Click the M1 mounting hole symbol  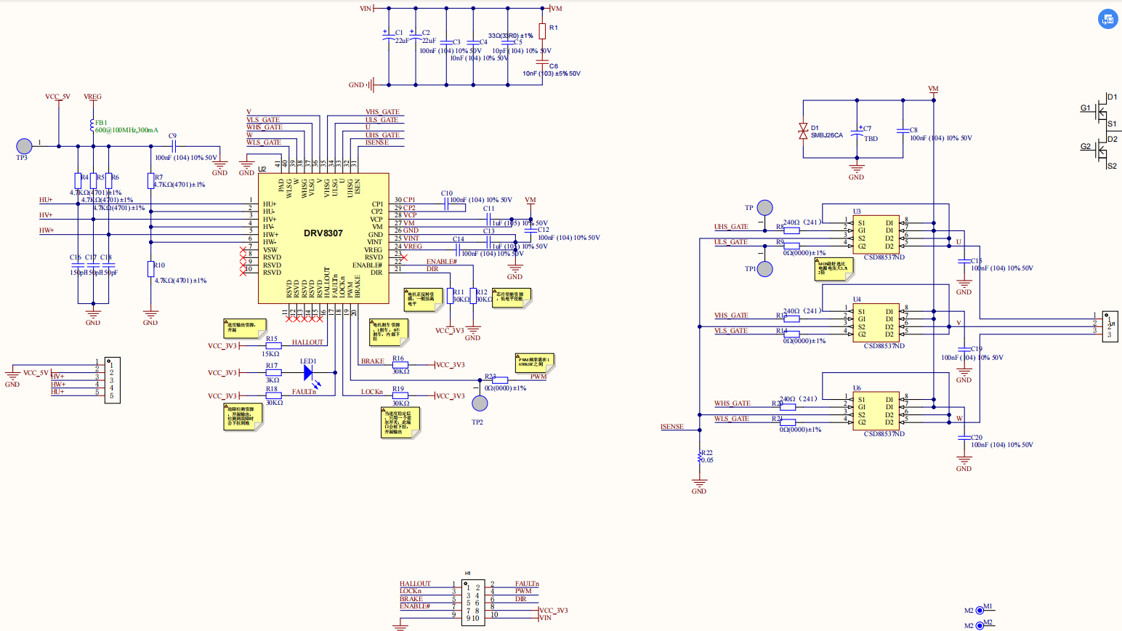(x=980, y=611)
